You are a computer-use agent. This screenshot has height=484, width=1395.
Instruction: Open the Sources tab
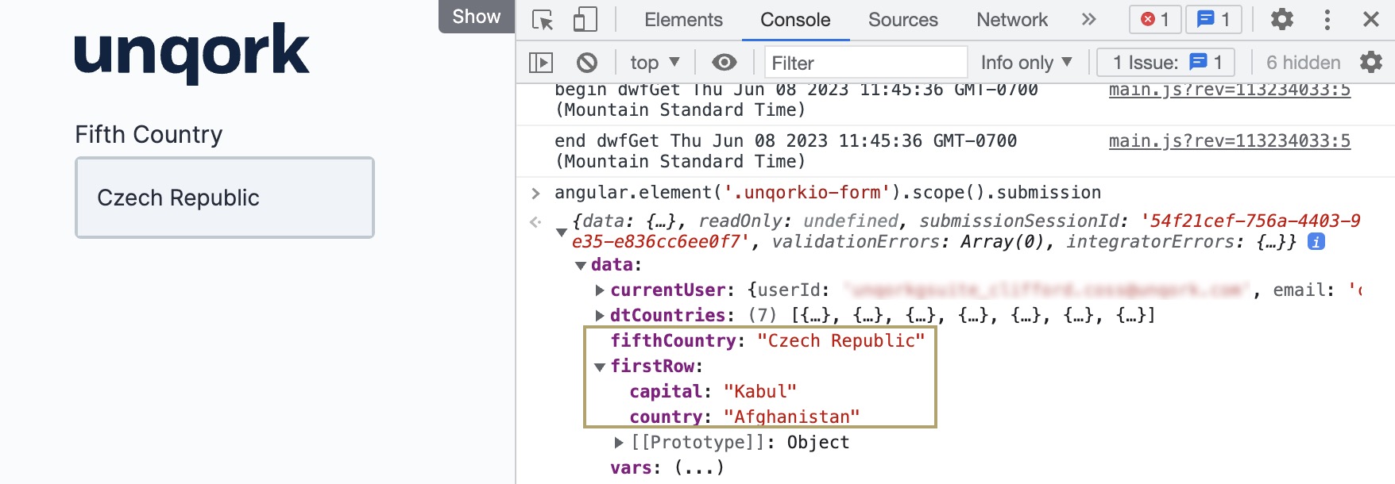point(902,20)
